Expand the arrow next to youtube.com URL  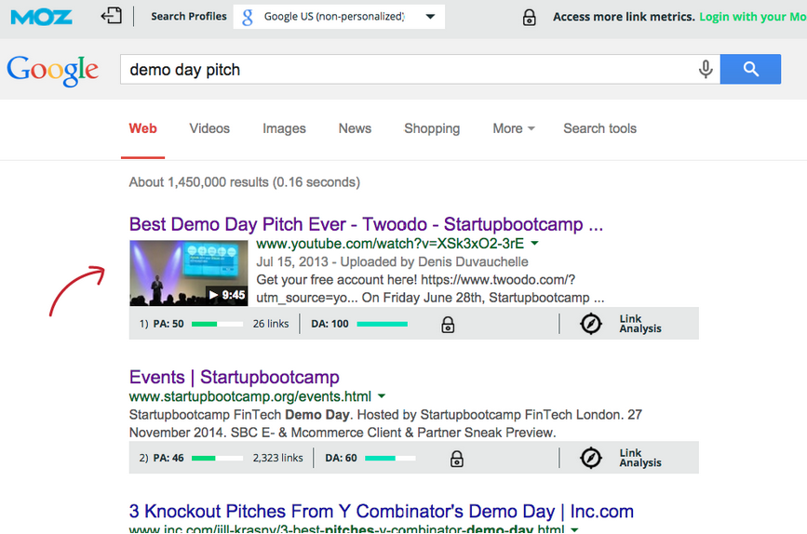tap(534, 244)
